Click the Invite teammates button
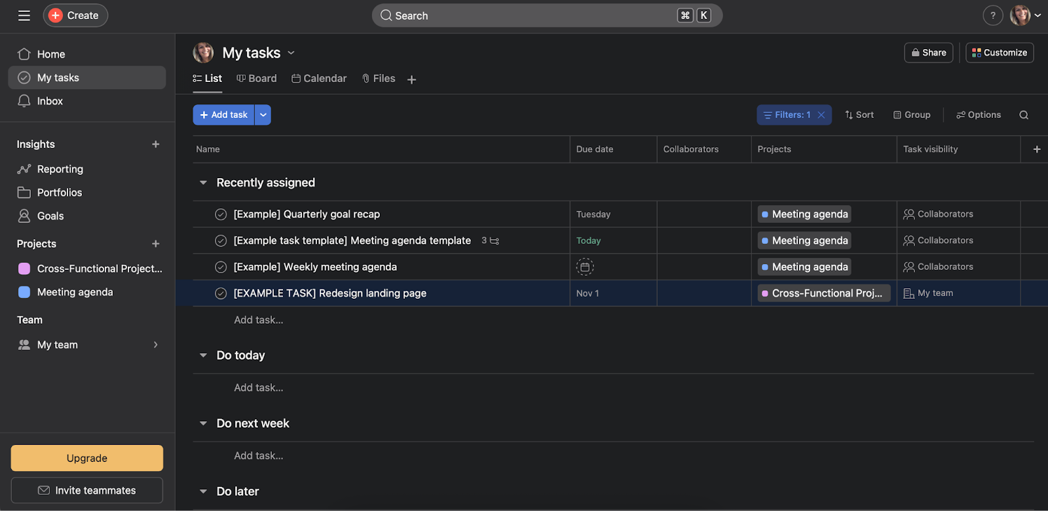 click(x=87, y=490)
